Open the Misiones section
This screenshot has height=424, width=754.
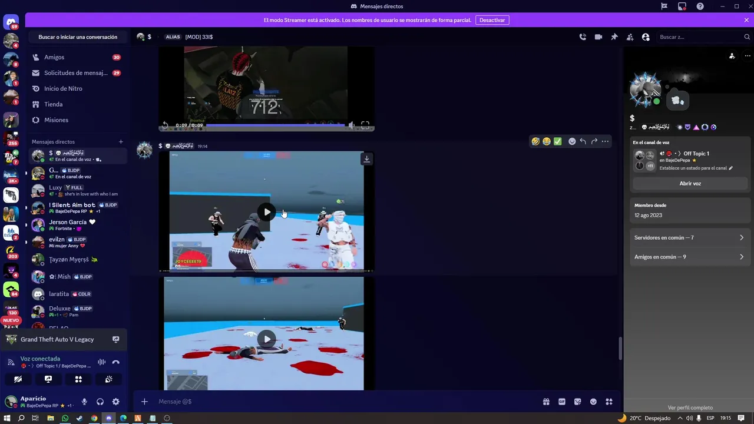(x=77, y=120)
